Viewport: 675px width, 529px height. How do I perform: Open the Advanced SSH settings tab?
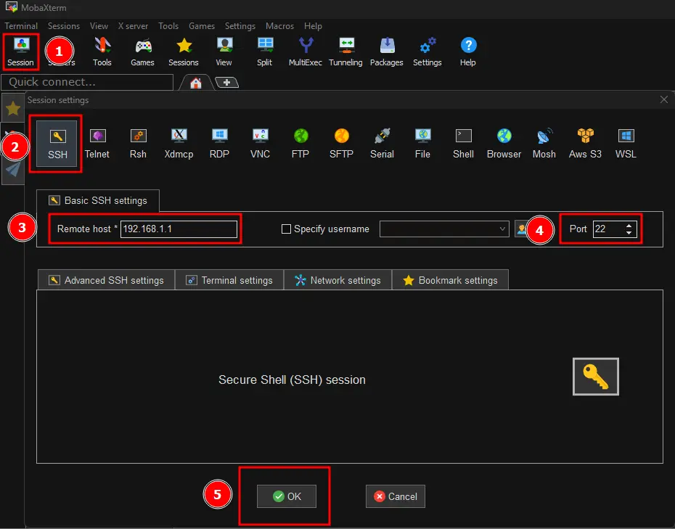[x=106, y=280]
